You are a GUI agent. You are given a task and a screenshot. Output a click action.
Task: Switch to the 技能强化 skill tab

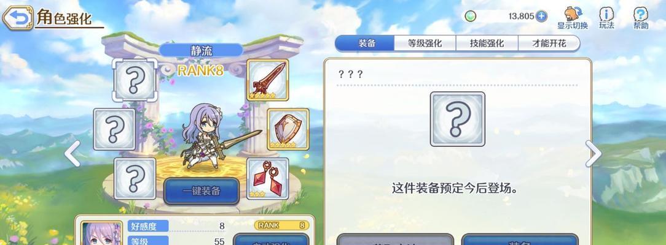click(x=487, y=43)
